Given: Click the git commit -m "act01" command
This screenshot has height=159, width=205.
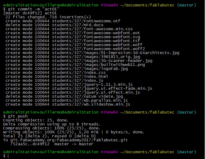Looking at the screenshot, I should (x=33, y=9).
